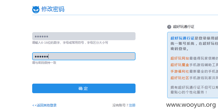This screenshot has width=218, height=112.
Task: Open the 注册 register link
Action: click(132, 105)
